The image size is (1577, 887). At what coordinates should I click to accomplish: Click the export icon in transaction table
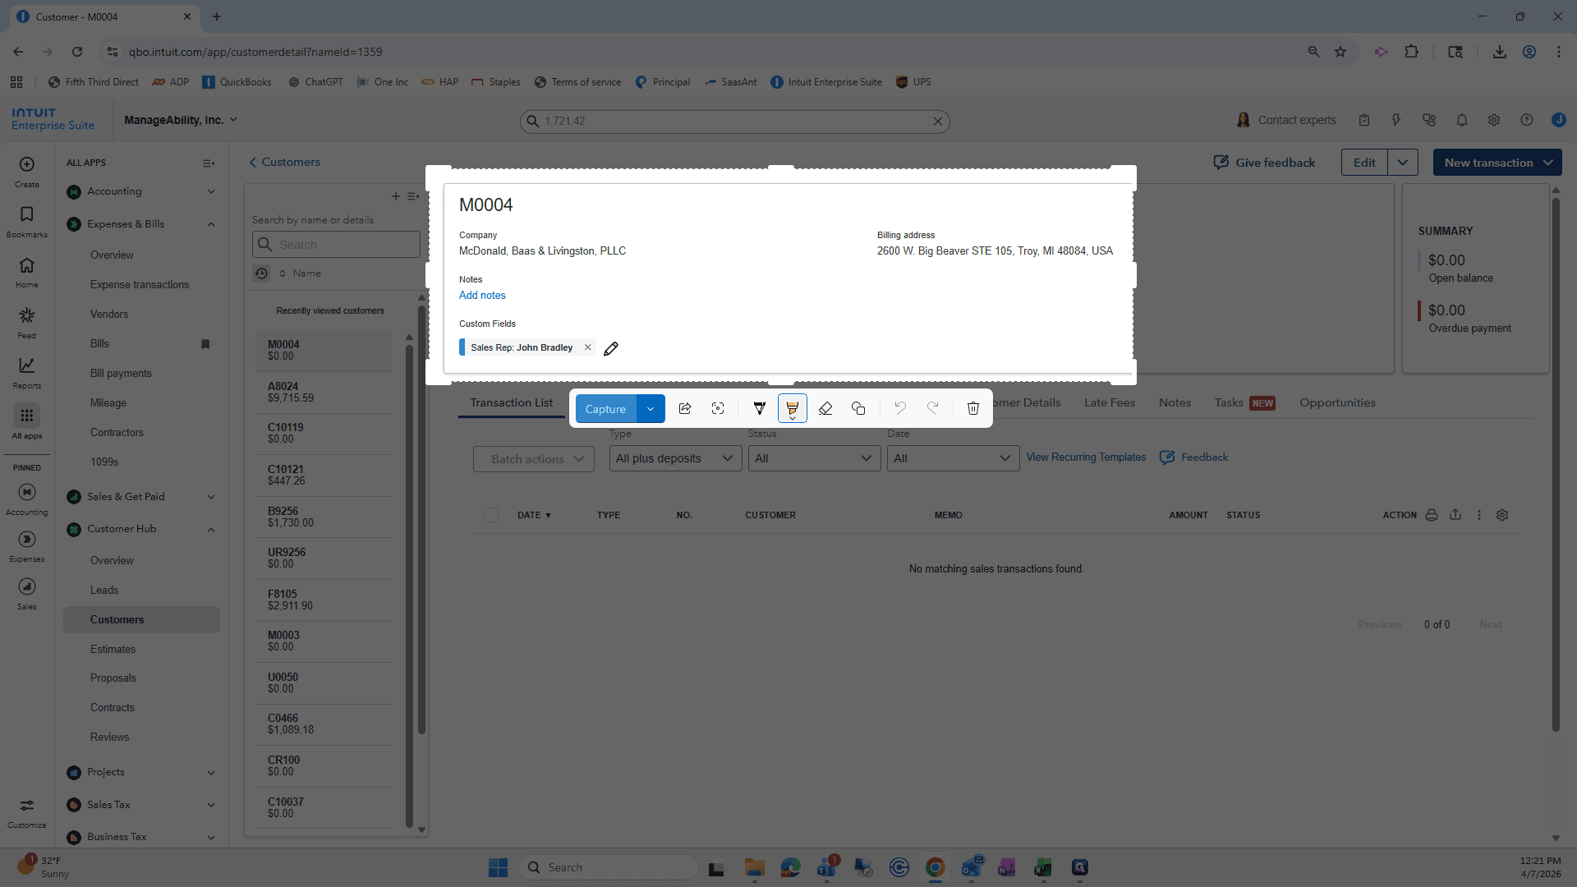click(x=1455, y=515)
